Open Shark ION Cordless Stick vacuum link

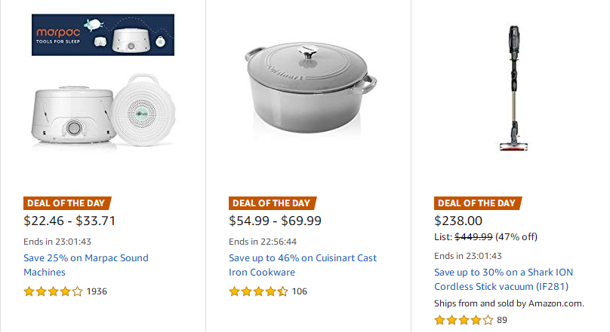[504, 279]
